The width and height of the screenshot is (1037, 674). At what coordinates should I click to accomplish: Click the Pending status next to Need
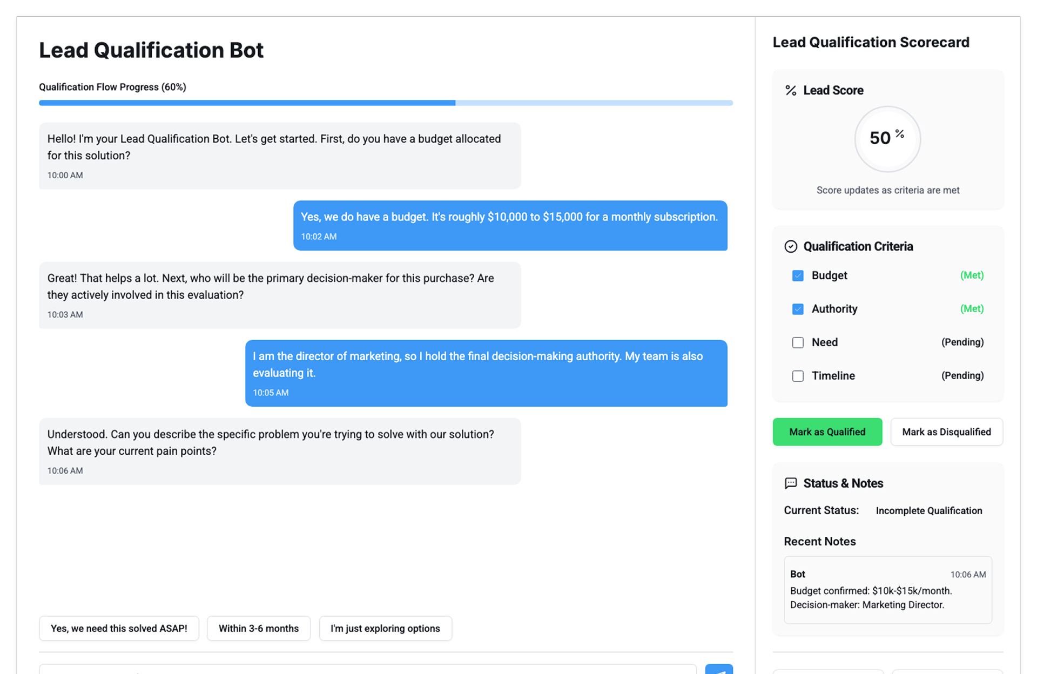point(962,342)
